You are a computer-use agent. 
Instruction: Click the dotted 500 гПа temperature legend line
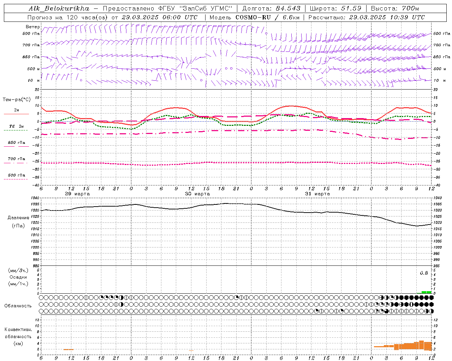pyautogui.click(x=16, y=179)
